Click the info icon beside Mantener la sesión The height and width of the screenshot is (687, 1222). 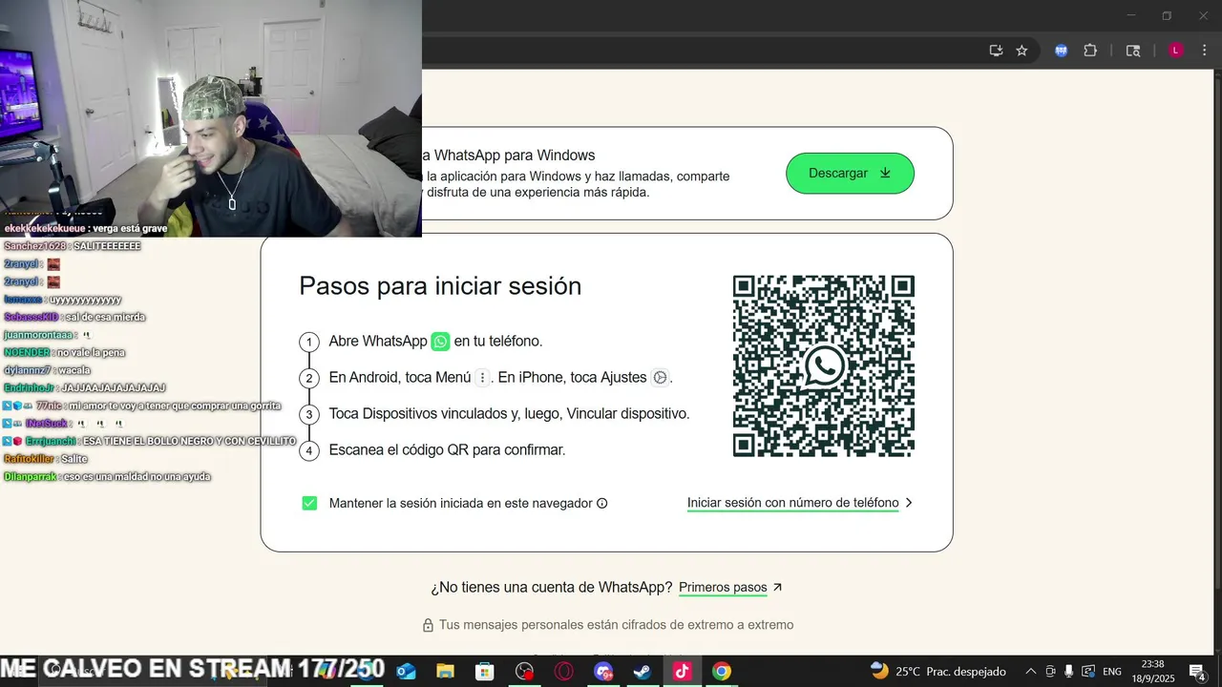pyautogui.click(x=602, y=504)
